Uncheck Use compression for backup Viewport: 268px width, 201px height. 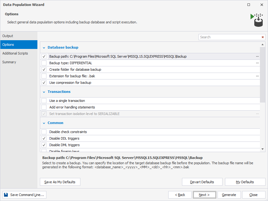pos(44,83)
